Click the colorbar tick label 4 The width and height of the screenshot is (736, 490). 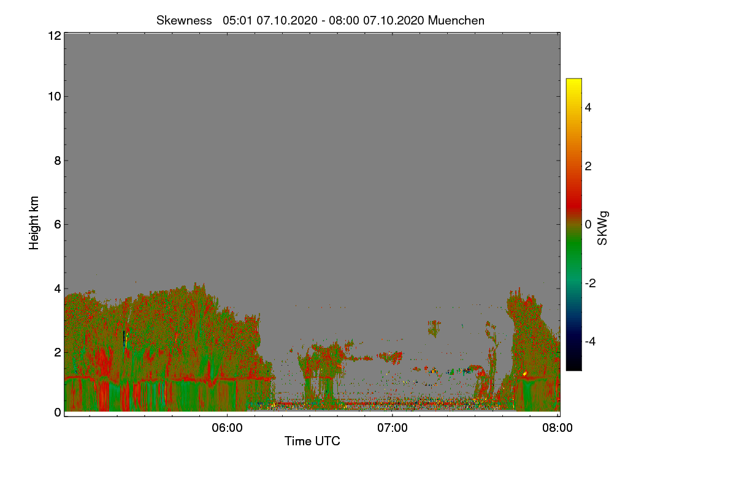pos(588,107)
